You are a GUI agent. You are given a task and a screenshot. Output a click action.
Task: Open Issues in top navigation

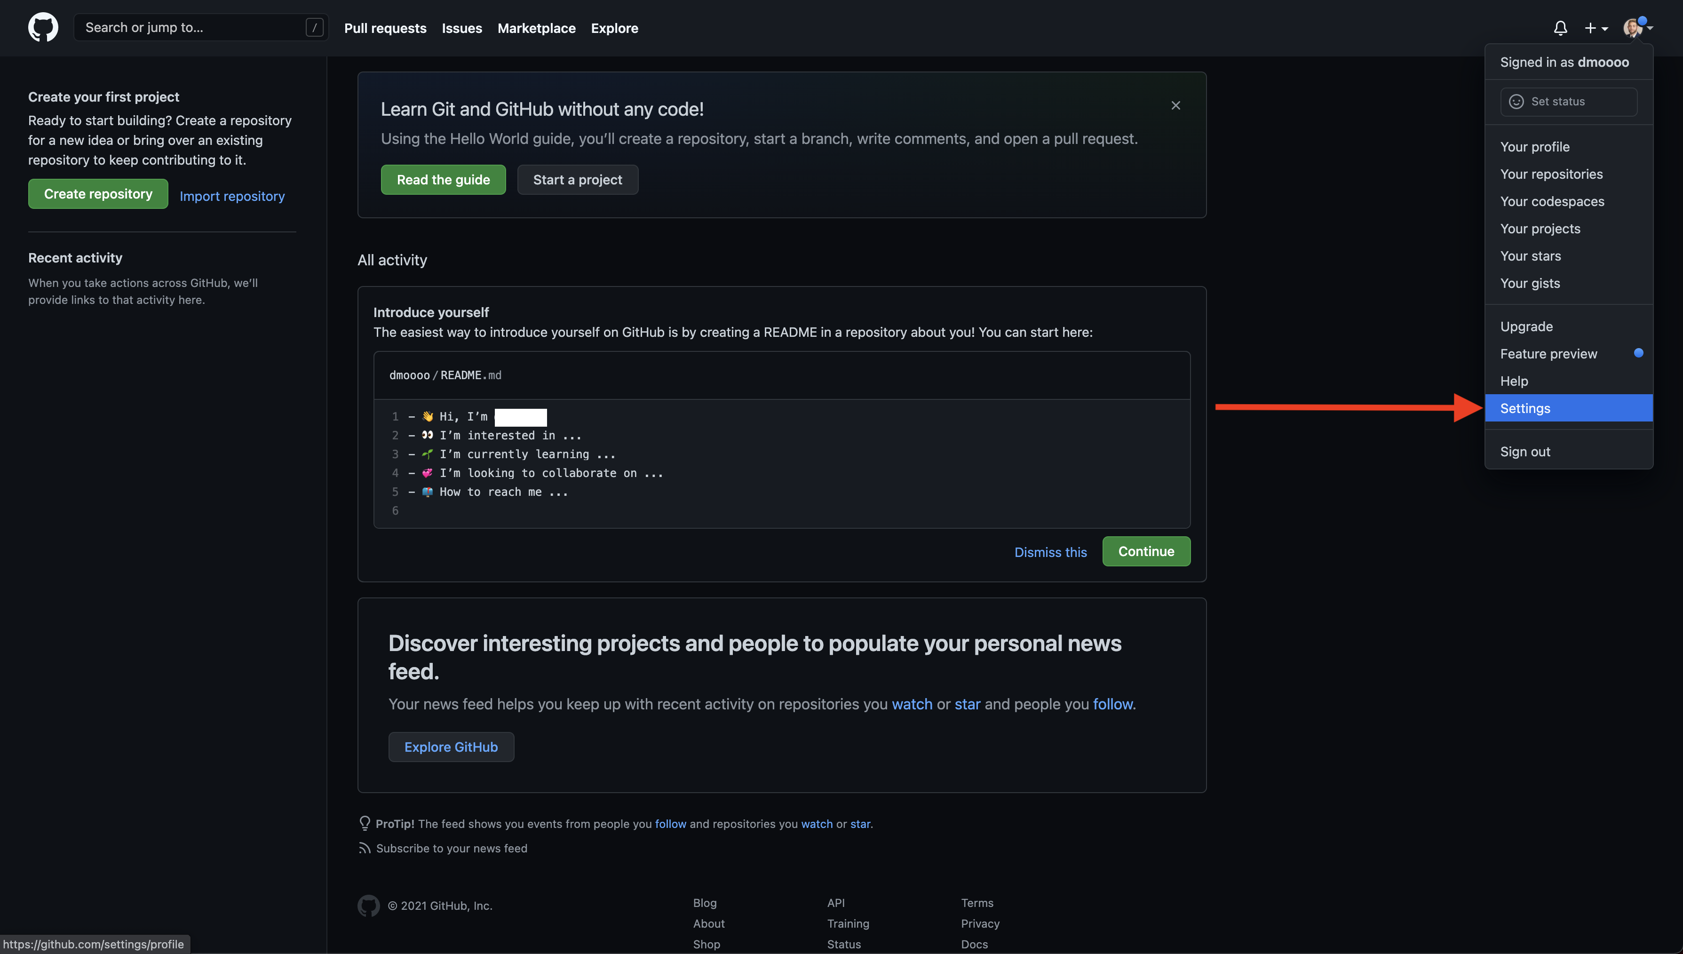(462, 28)
